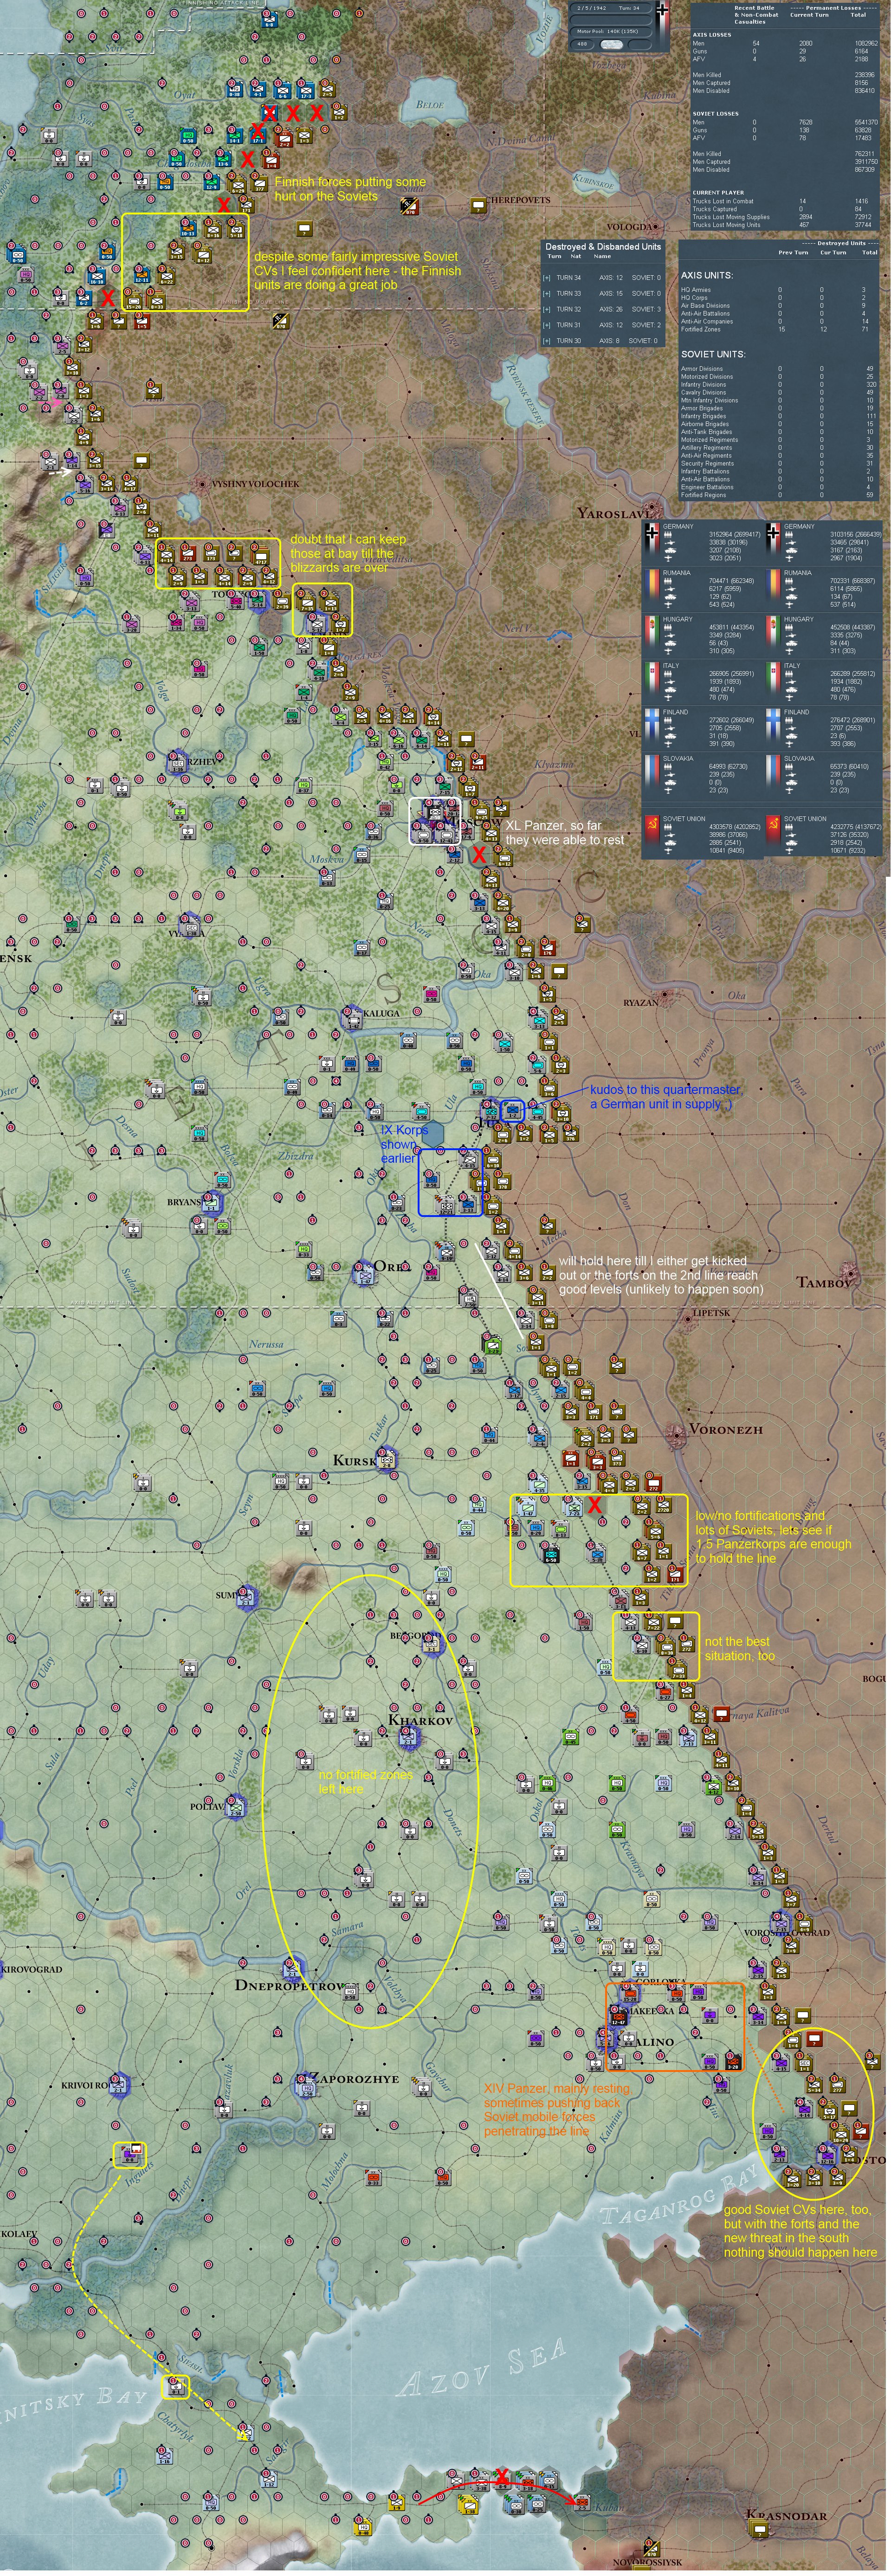The width and height of the screenshot is (891, 2576).
Task: Expand the TURN 31 destroyed units row
Action: [547, 325]
